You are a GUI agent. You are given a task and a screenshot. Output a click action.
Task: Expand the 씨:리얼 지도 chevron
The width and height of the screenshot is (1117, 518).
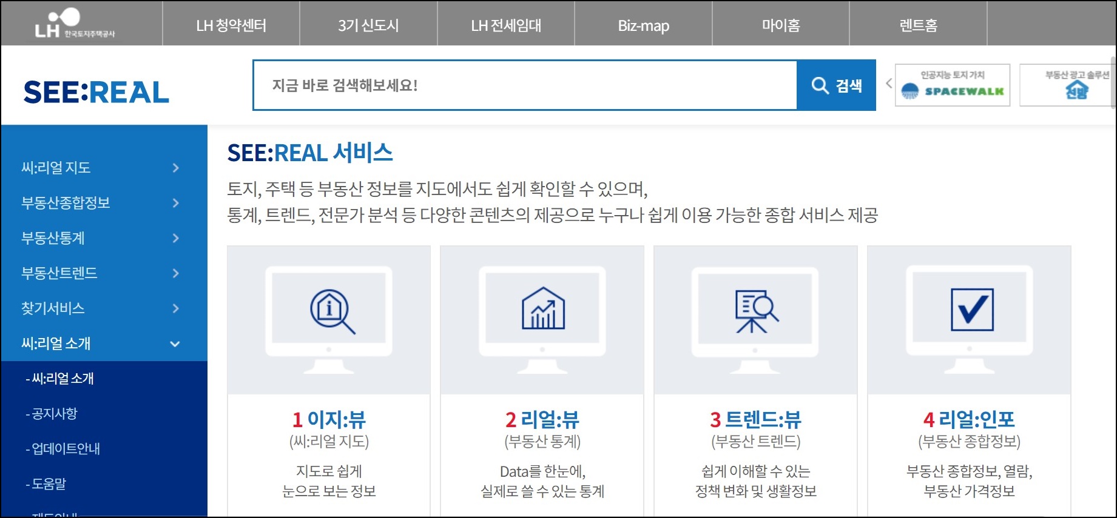click(x=175, y=168)
